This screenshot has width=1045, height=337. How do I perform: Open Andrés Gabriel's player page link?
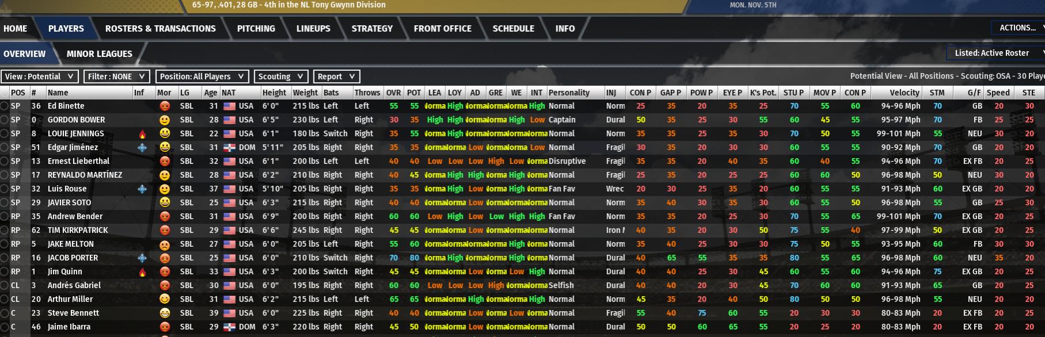tap(74, 286)
